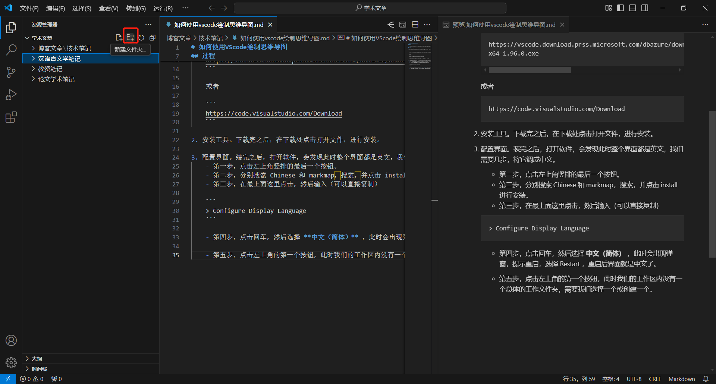716x384 pixels.
Task: Select the 预览 preview tab
Action: click(503, 25)
